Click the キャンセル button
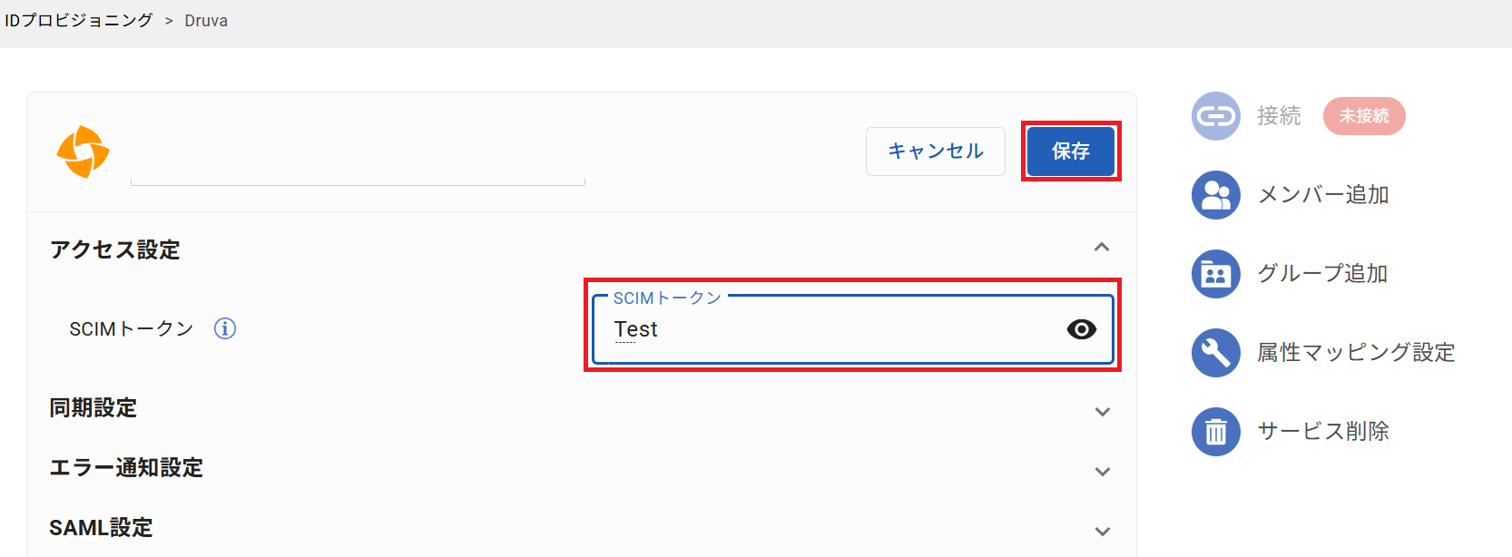The width and height of the screenshot is (1512, 557). pyautogui.click(x=936, y=151)
